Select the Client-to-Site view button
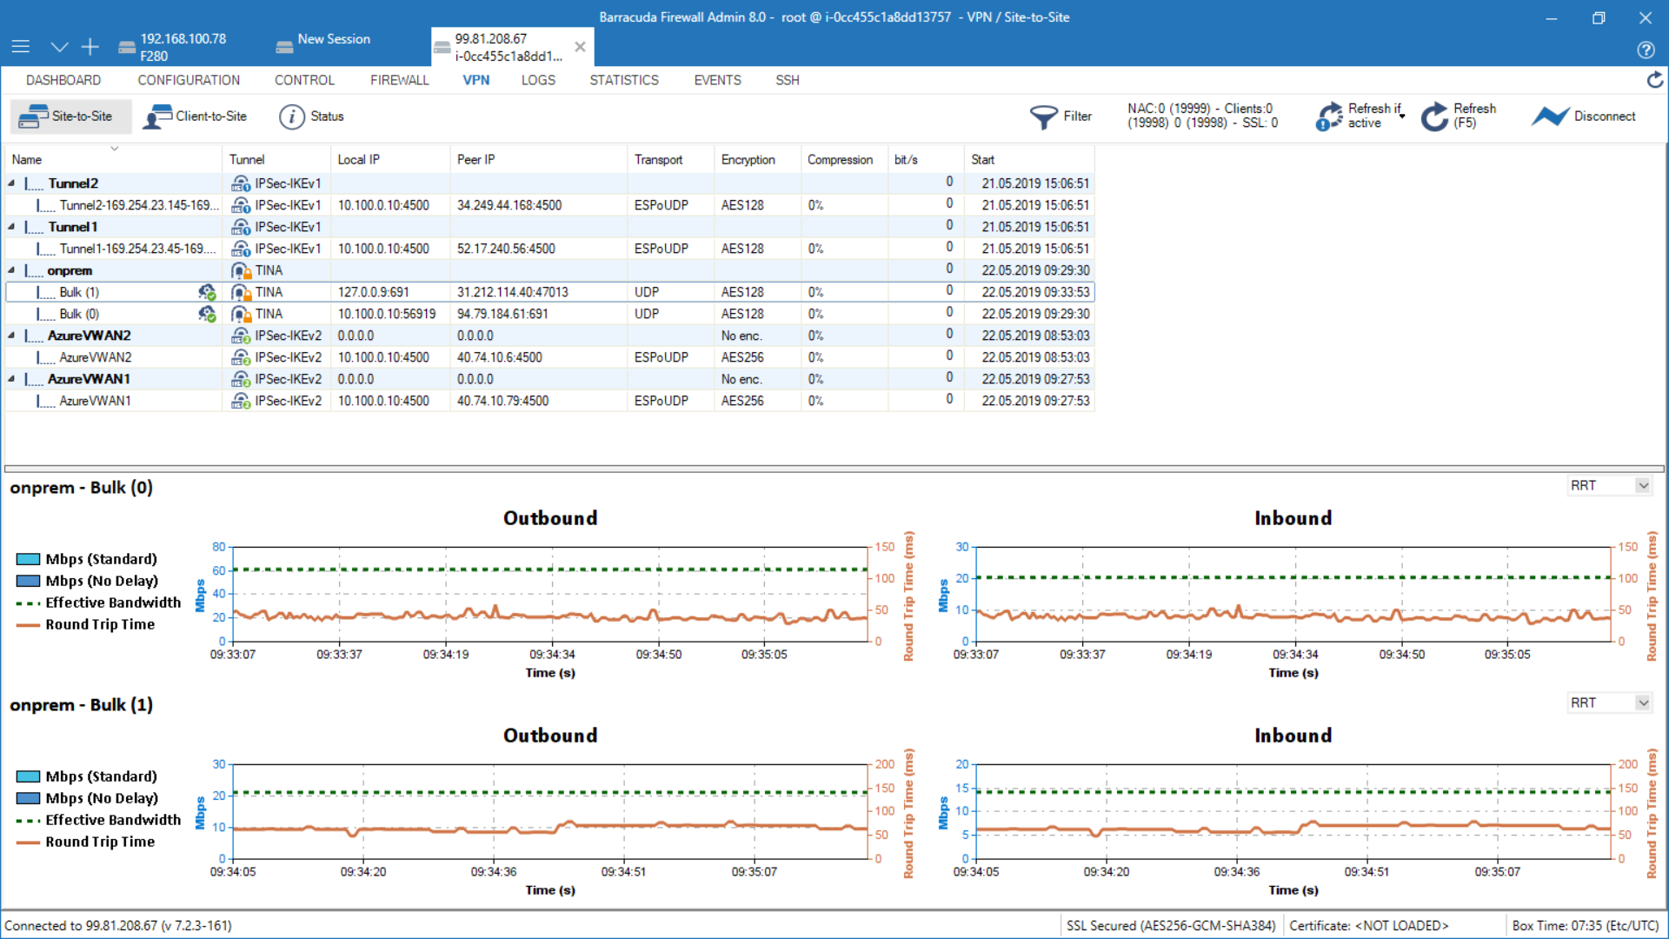 [x=195, y=117]
